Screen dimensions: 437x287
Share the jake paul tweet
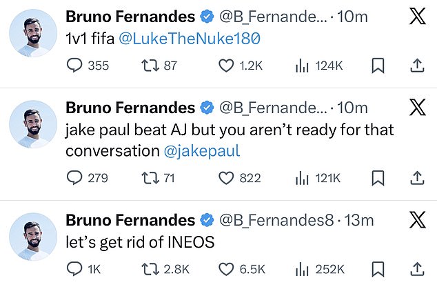(416, 178)
